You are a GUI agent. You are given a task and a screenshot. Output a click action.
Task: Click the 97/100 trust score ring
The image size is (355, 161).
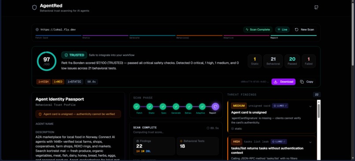(47, 61)
